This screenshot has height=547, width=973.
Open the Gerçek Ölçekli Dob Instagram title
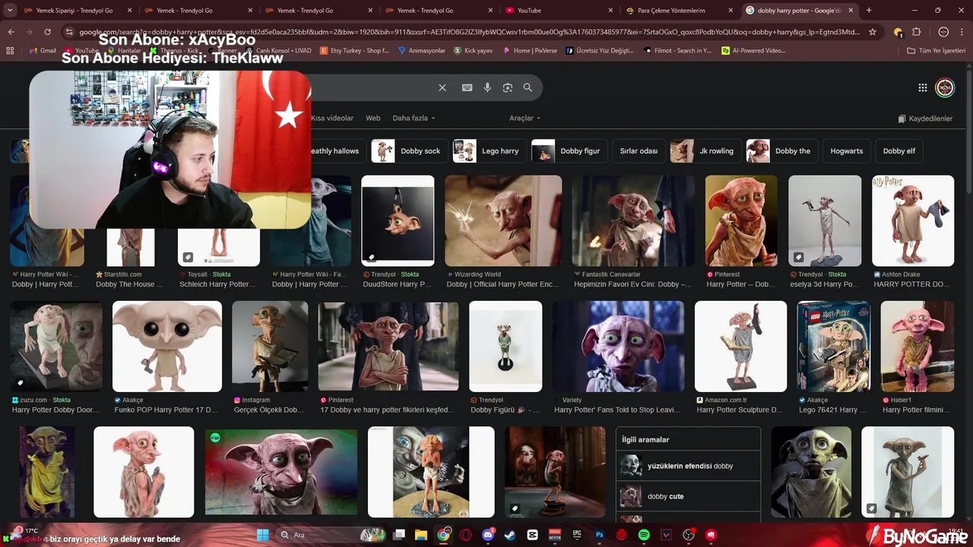point(269,410)
